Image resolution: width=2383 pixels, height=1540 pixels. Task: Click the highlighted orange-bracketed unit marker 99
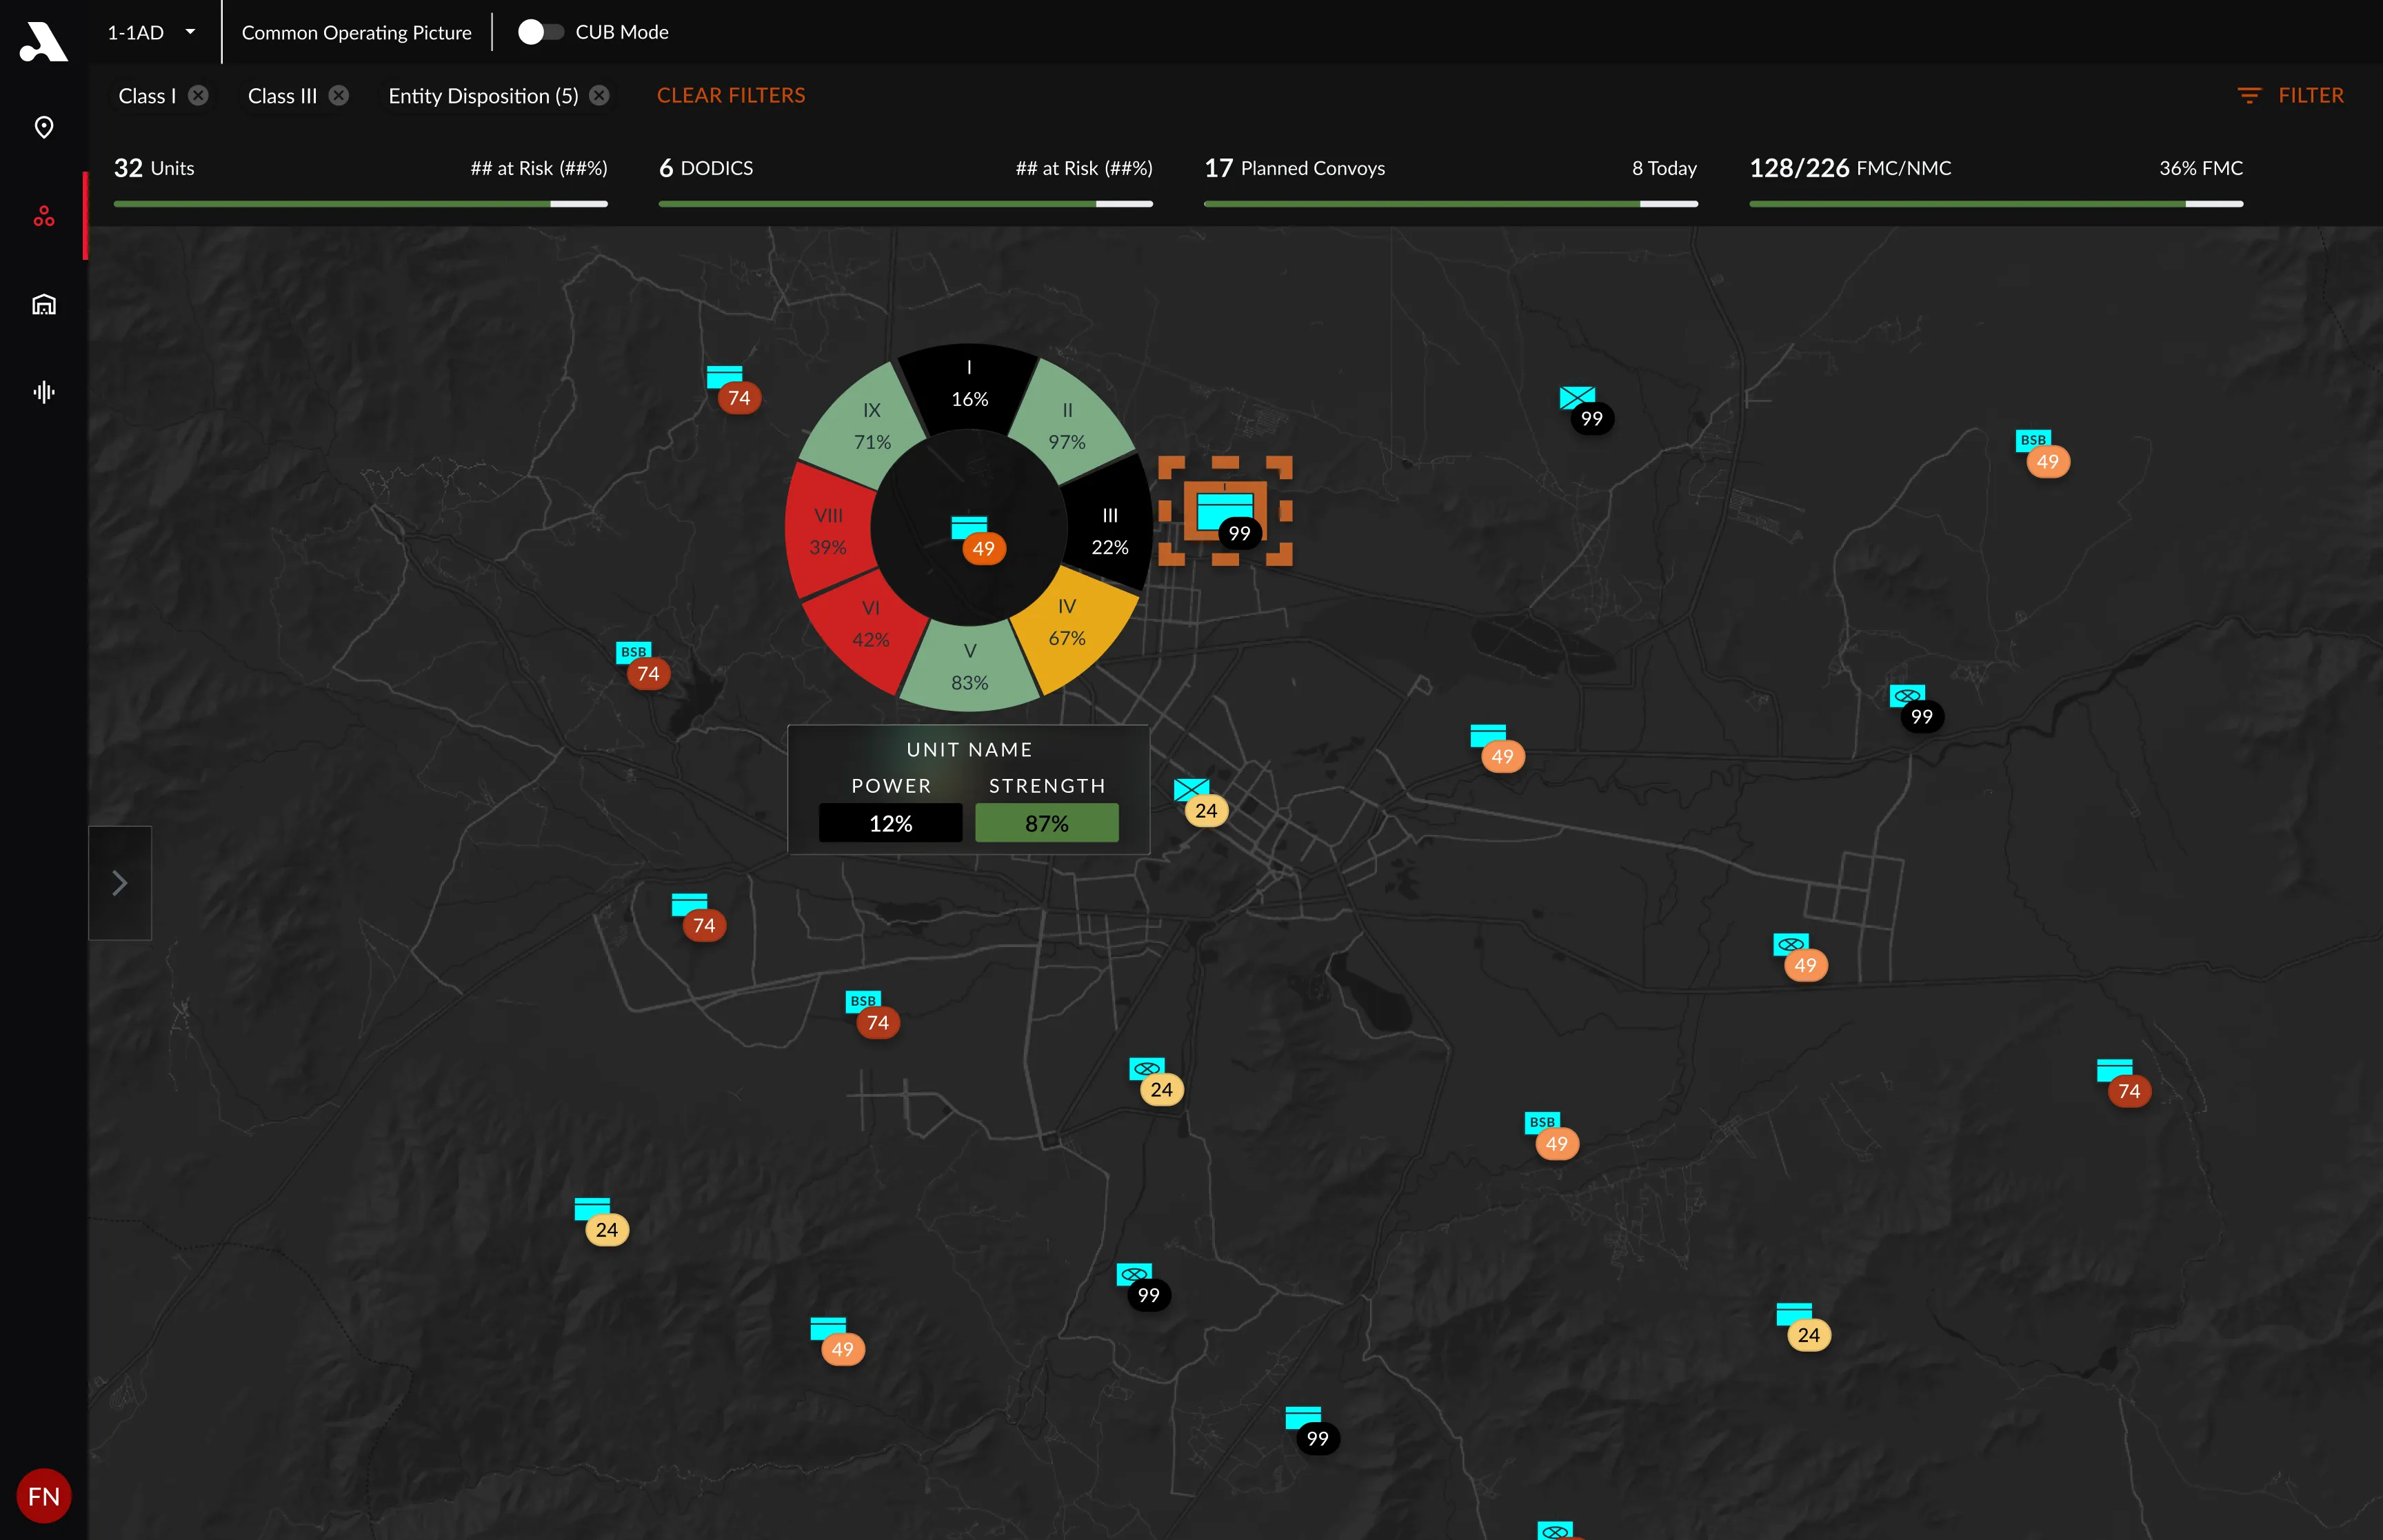(x=1226, y=512)
